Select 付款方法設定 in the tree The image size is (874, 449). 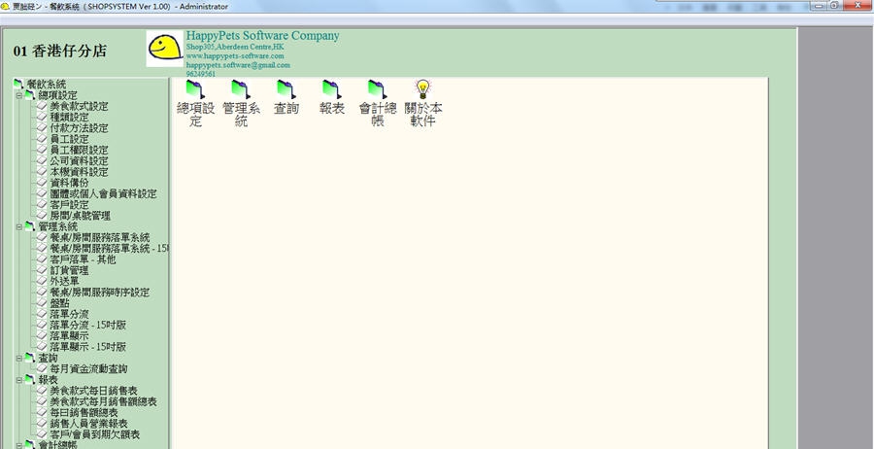coord(79,128)
